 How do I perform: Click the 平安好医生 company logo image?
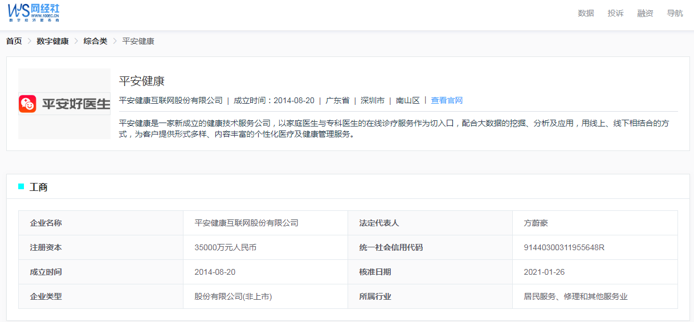pos(64,104)
